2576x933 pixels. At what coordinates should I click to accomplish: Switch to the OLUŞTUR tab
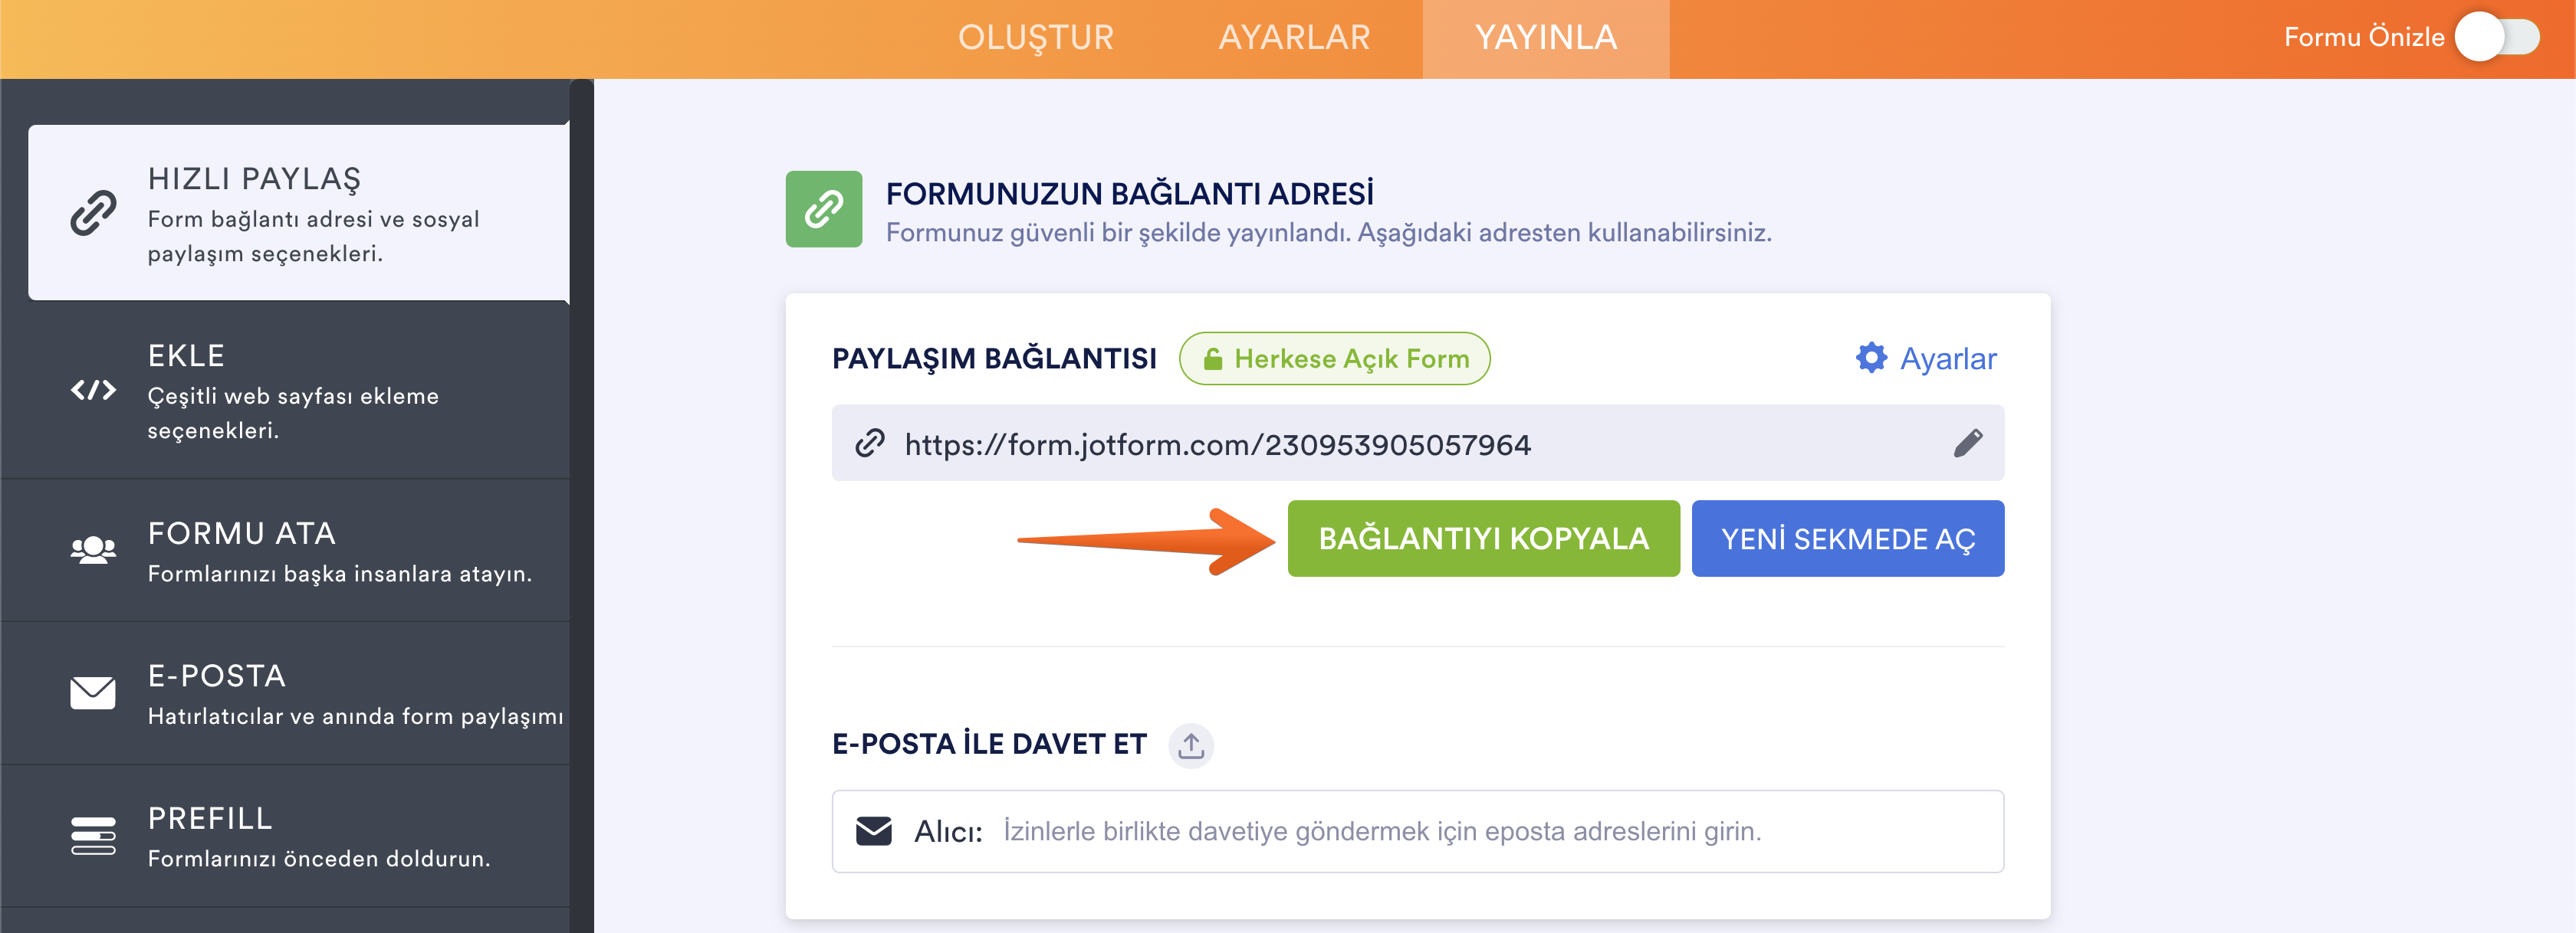click(x=1035, y=38)
